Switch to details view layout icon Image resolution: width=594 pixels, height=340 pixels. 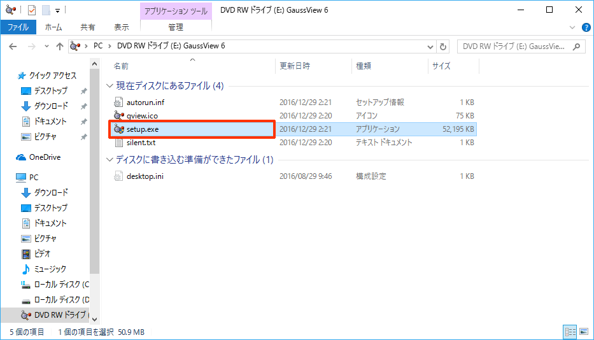pyautogui.click(x=570, y=332)
